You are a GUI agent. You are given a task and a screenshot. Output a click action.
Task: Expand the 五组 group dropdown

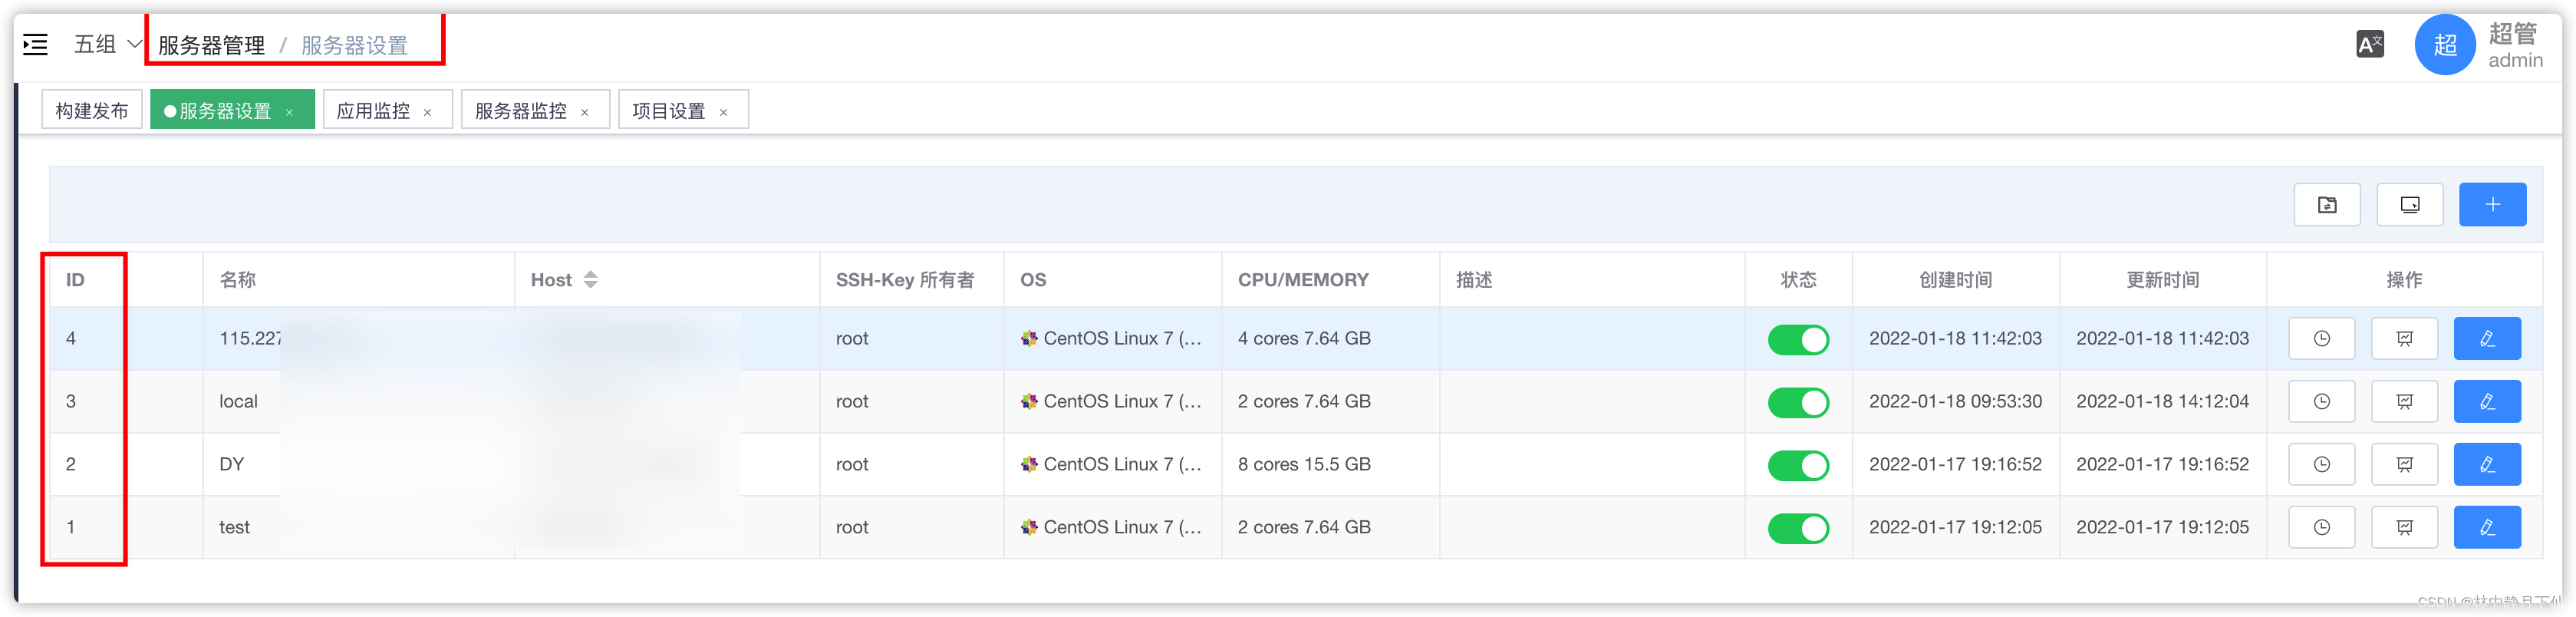(x=108, y=45)
